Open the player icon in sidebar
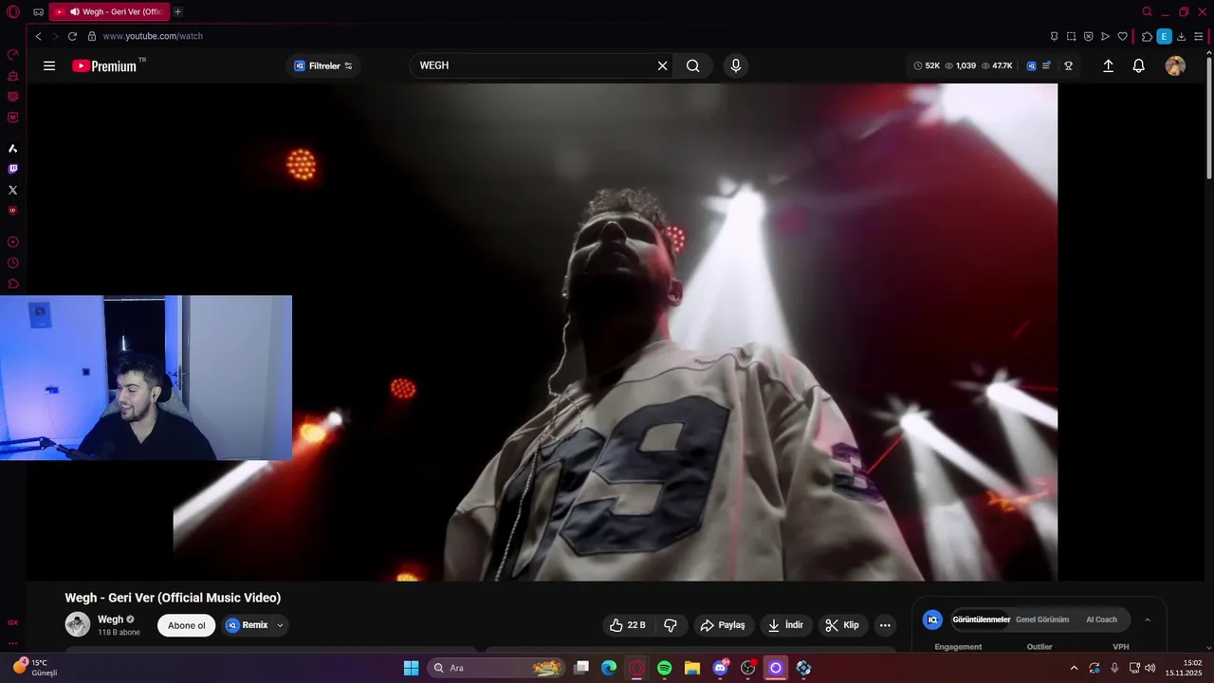This screenshot has width=1214, height=683. (x=13, y=242)
